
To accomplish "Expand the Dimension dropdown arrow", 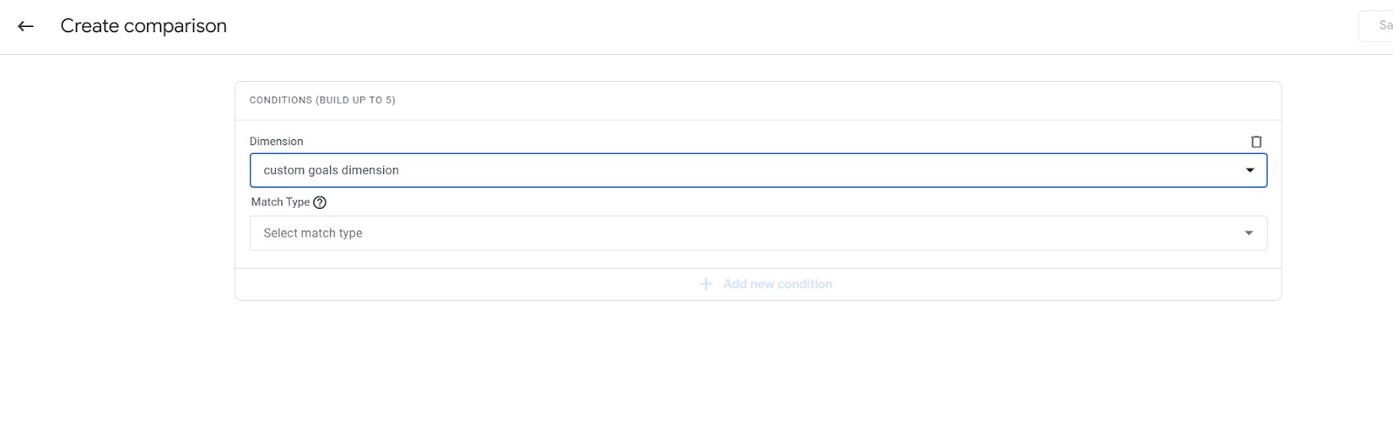I will (x=1250, y=170).
